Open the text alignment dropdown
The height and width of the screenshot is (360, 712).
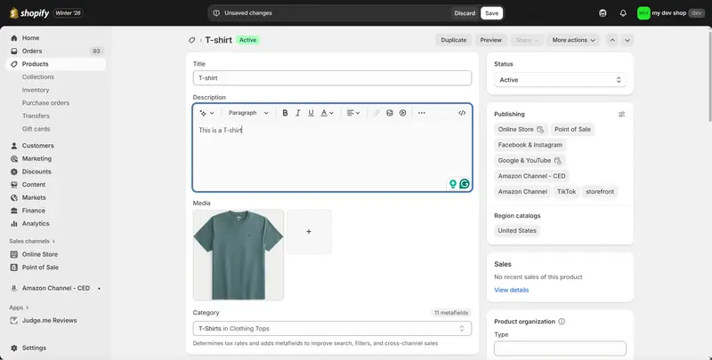click(x=352, y=113)
